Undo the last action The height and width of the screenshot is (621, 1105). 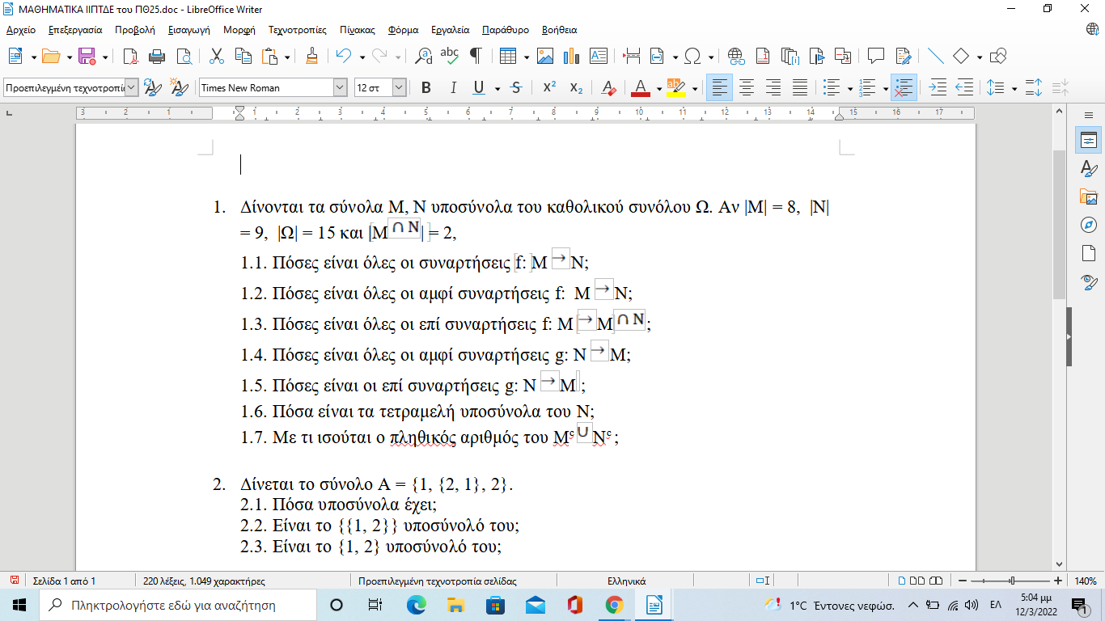click(x=344, y=57)
